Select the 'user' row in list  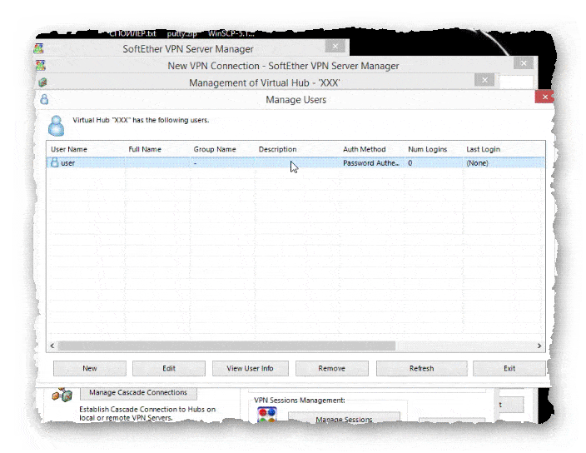pyautogui.click(x=295, y=163)
